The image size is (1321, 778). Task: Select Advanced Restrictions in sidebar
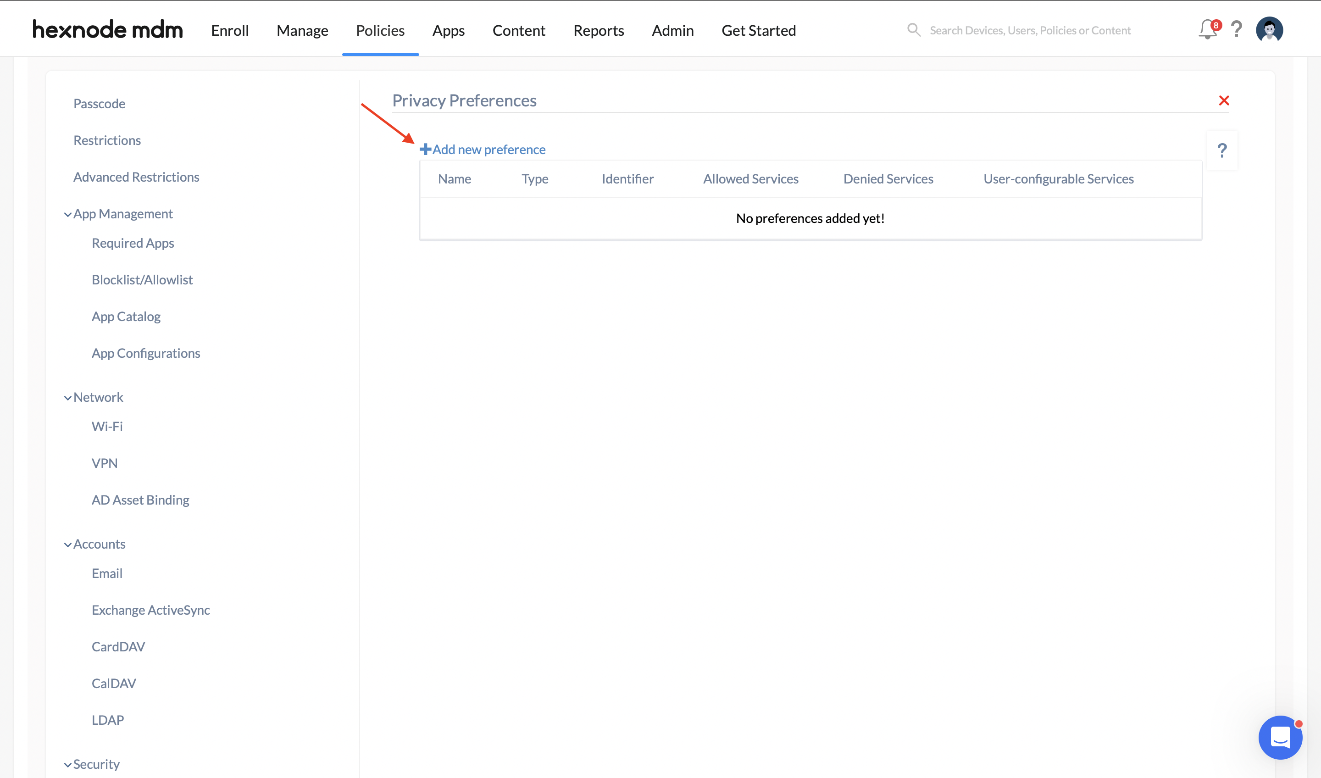click(136, 177)
